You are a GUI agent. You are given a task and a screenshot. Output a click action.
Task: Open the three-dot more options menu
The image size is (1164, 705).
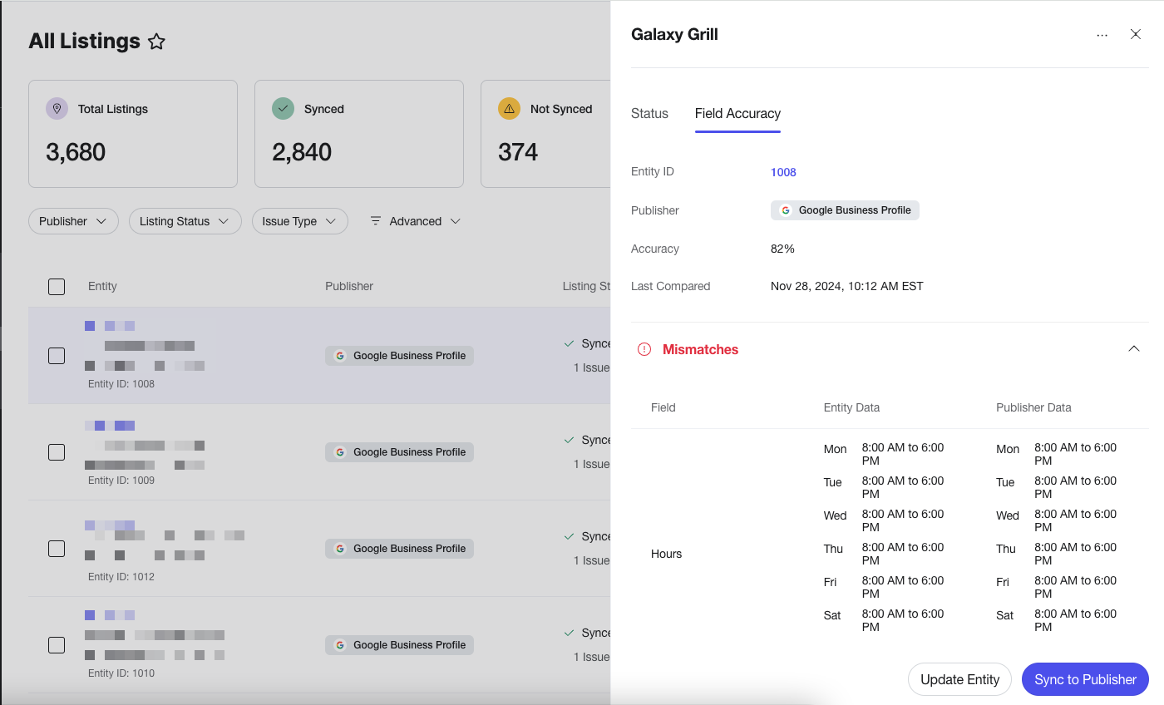coord(1102,35)
